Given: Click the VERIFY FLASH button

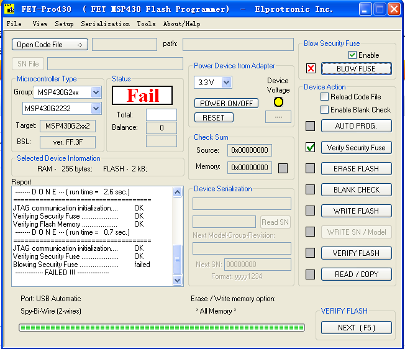Looking at the screenshot, I should (356, 253).
